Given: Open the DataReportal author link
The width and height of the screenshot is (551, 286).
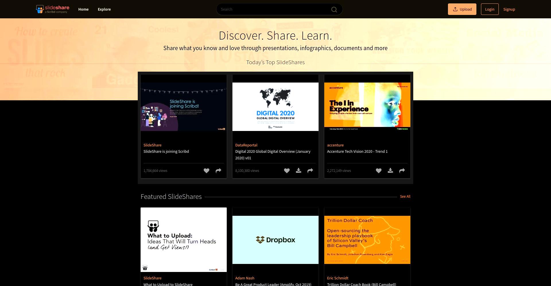Looking at the screenshot, I should tap(246, 145).
